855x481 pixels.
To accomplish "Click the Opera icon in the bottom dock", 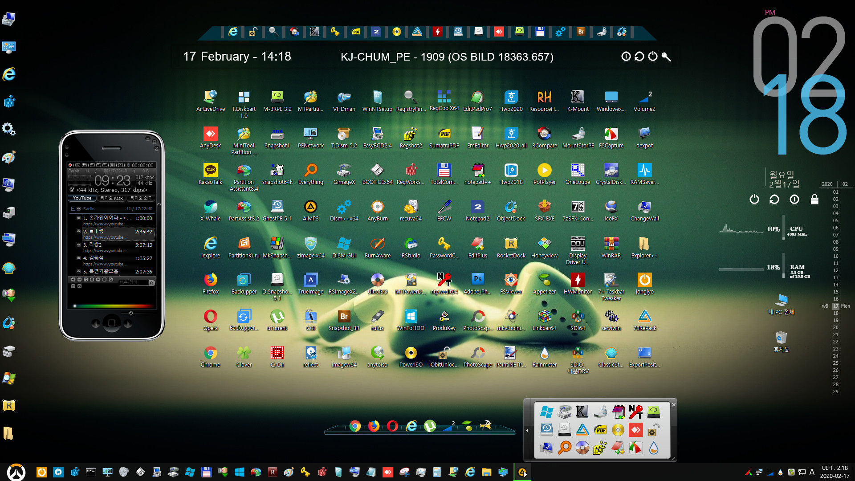I will pyautogui.click(x=392, y=426).
